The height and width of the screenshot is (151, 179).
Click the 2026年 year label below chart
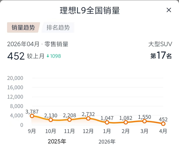pos(107,142)
